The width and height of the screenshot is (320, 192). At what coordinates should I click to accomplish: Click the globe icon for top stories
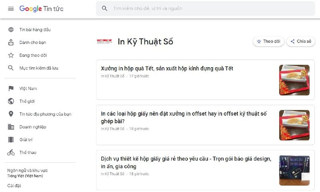point(11,30)
